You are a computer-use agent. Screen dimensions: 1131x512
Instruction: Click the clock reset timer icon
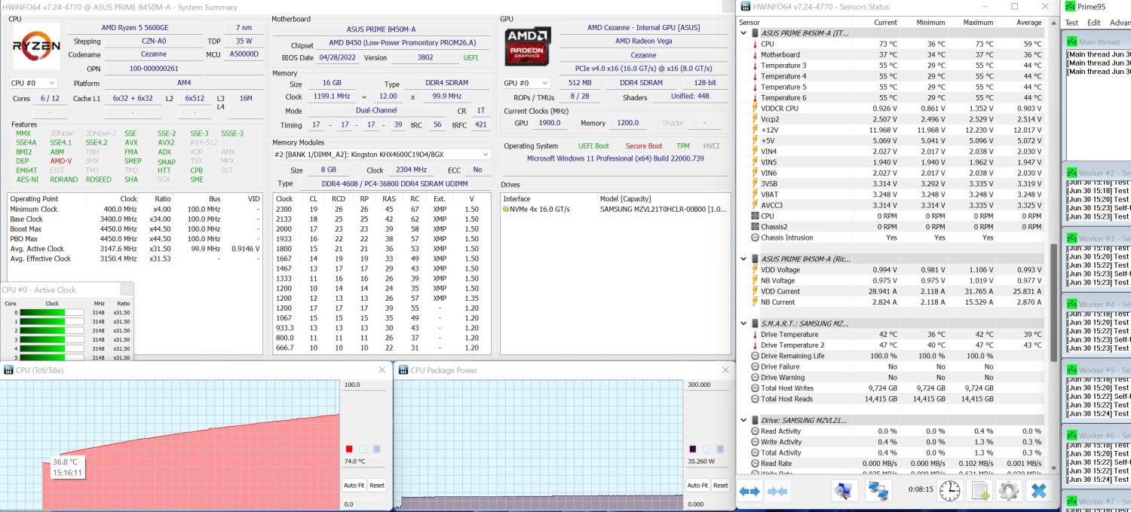pyautogui.click(x=949, y=492)
